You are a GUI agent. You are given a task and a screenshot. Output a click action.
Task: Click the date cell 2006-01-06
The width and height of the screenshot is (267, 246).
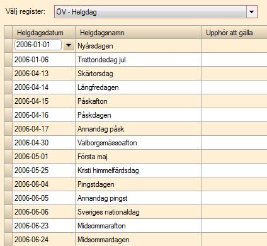[x=43, y=60]
